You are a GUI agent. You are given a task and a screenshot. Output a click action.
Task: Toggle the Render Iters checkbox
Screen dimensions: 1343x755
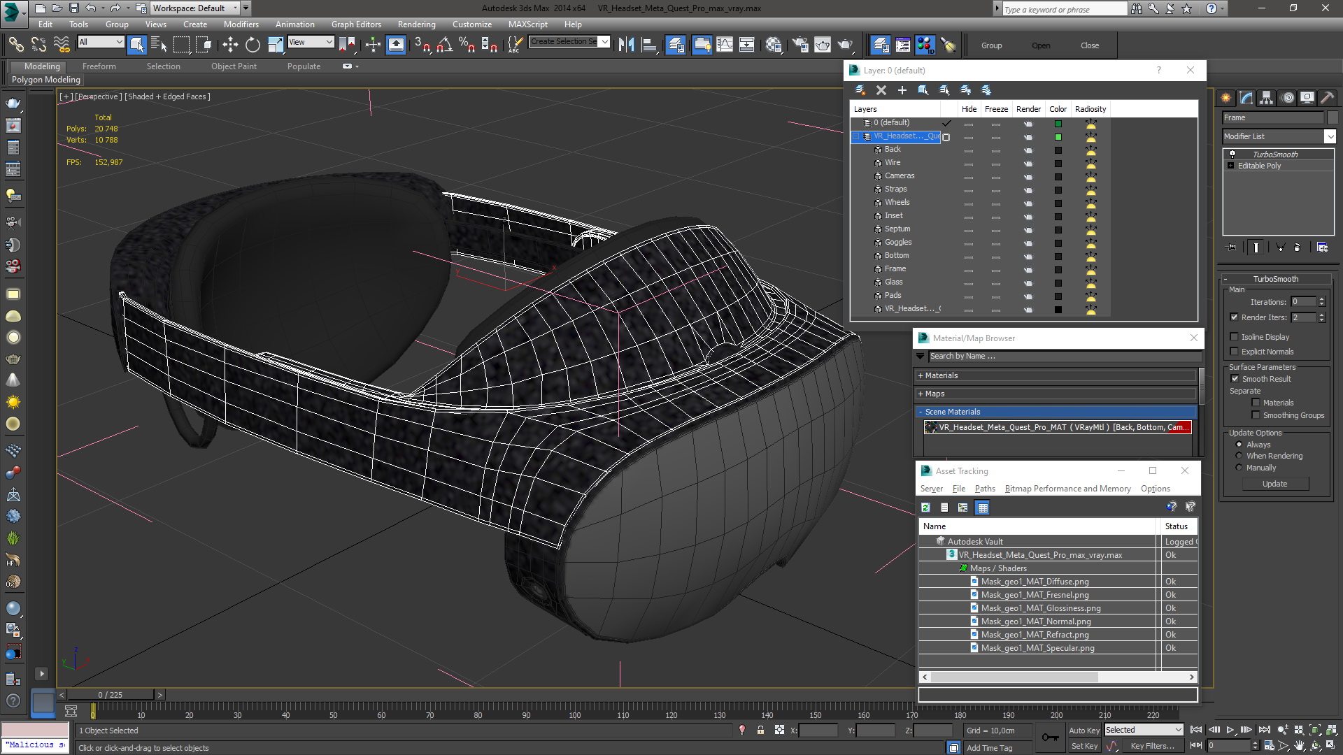coord(1235,317)
